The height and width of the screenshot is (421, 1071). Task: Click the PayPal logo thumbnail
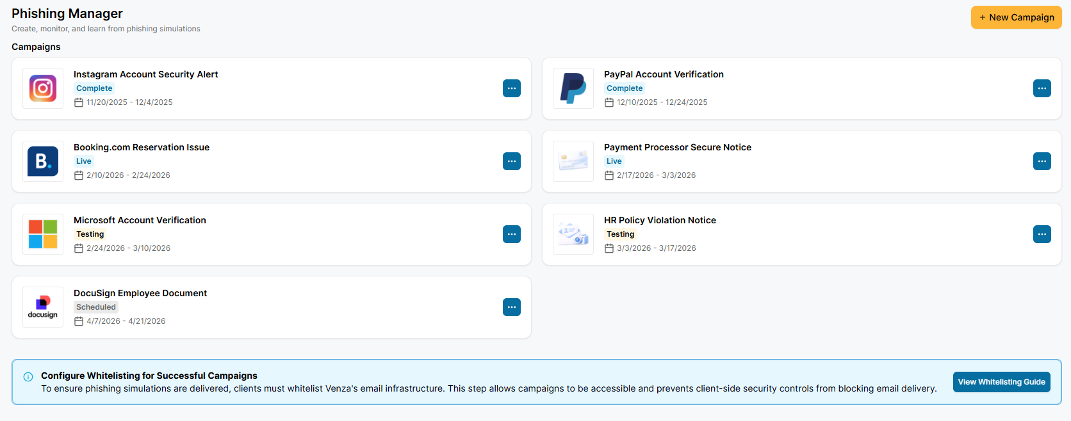573,88
